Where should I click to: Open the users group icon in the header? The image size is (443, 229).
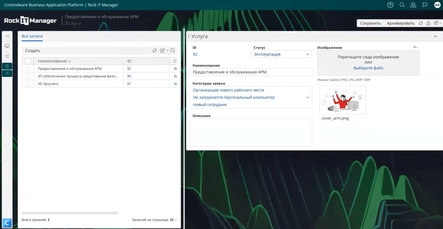tap(413, 5)
